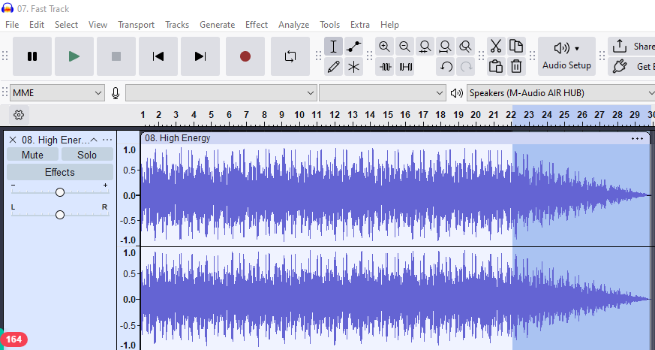Delete selection with the trash icon
This screenshot has height=350, width=655.
516,67
